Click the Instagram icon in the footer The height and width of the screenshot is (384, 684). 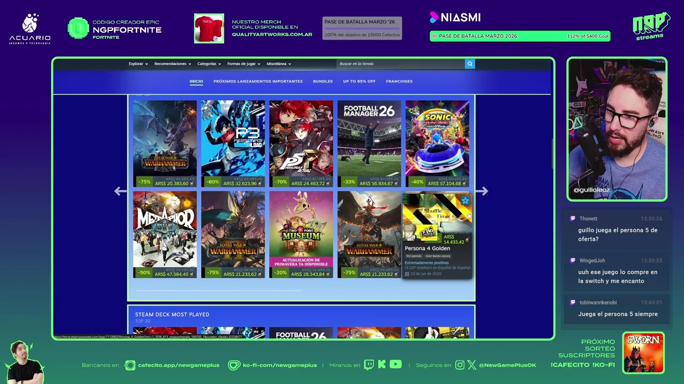(x=460, y=365)
